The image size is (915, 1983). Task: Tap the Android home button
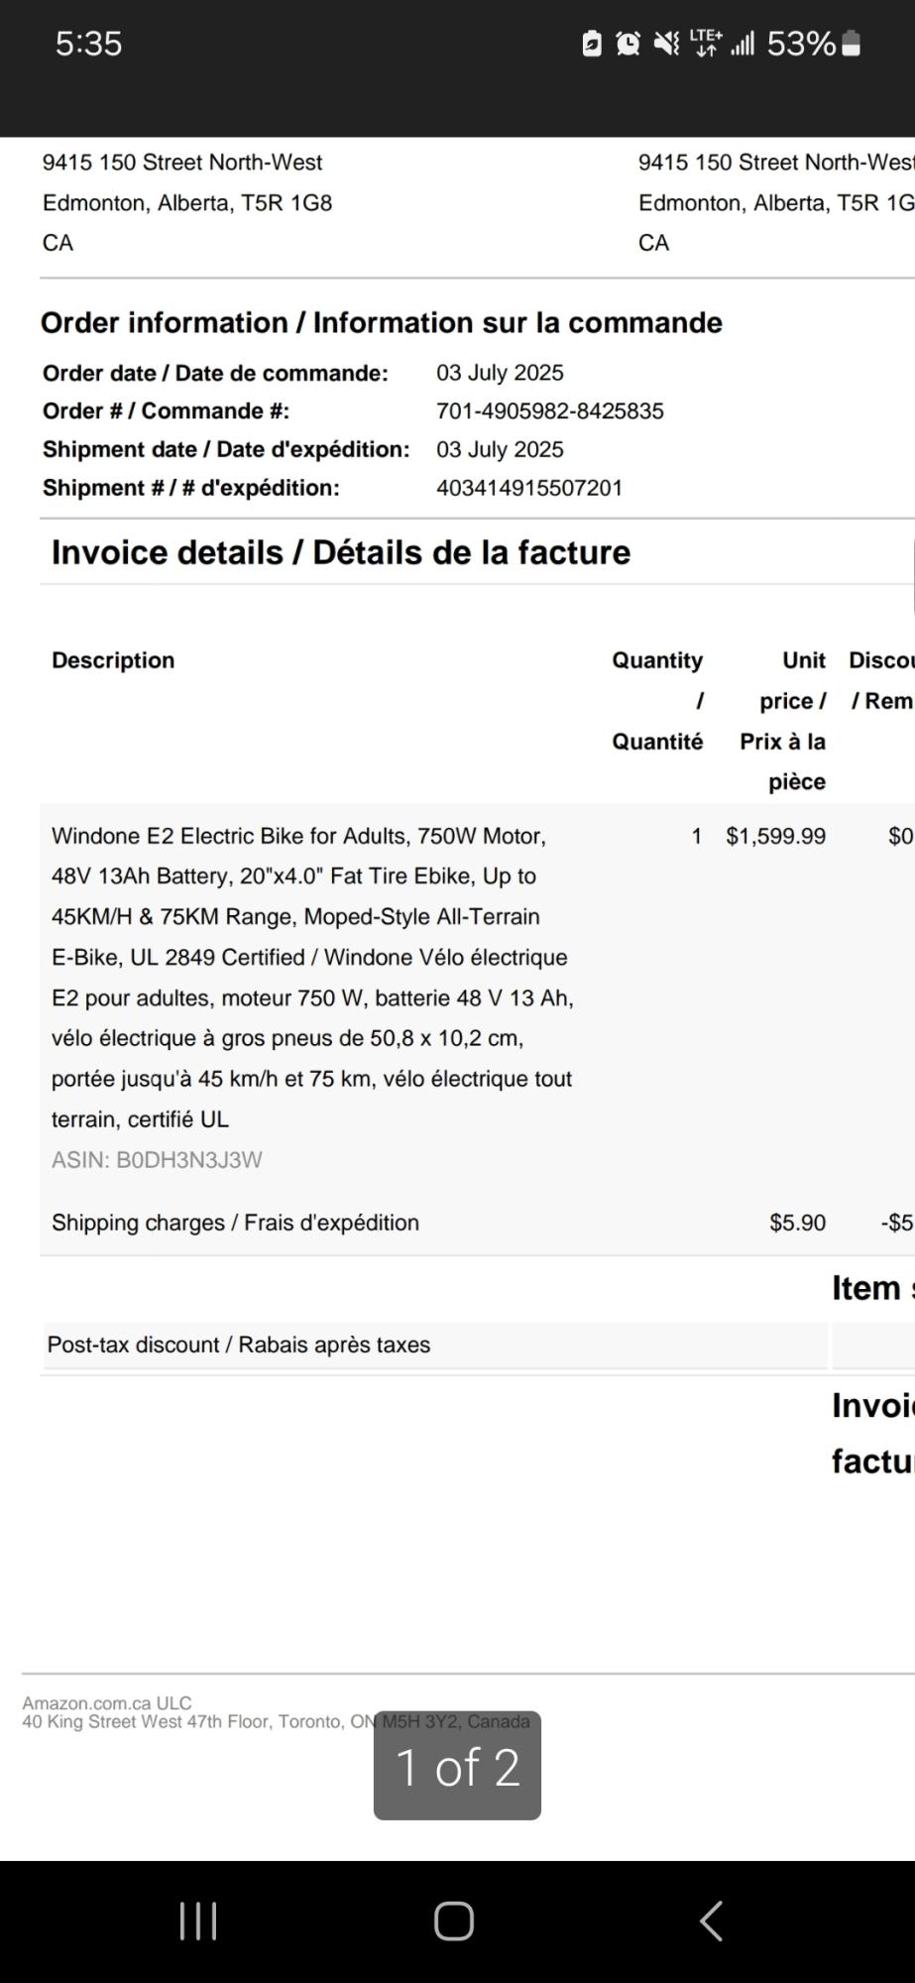click(x=454, y=1921)
